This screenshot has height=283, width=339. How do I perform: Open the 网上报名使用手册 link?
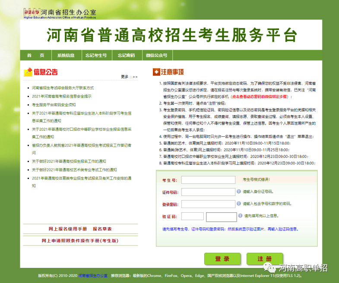pos(68,229)
